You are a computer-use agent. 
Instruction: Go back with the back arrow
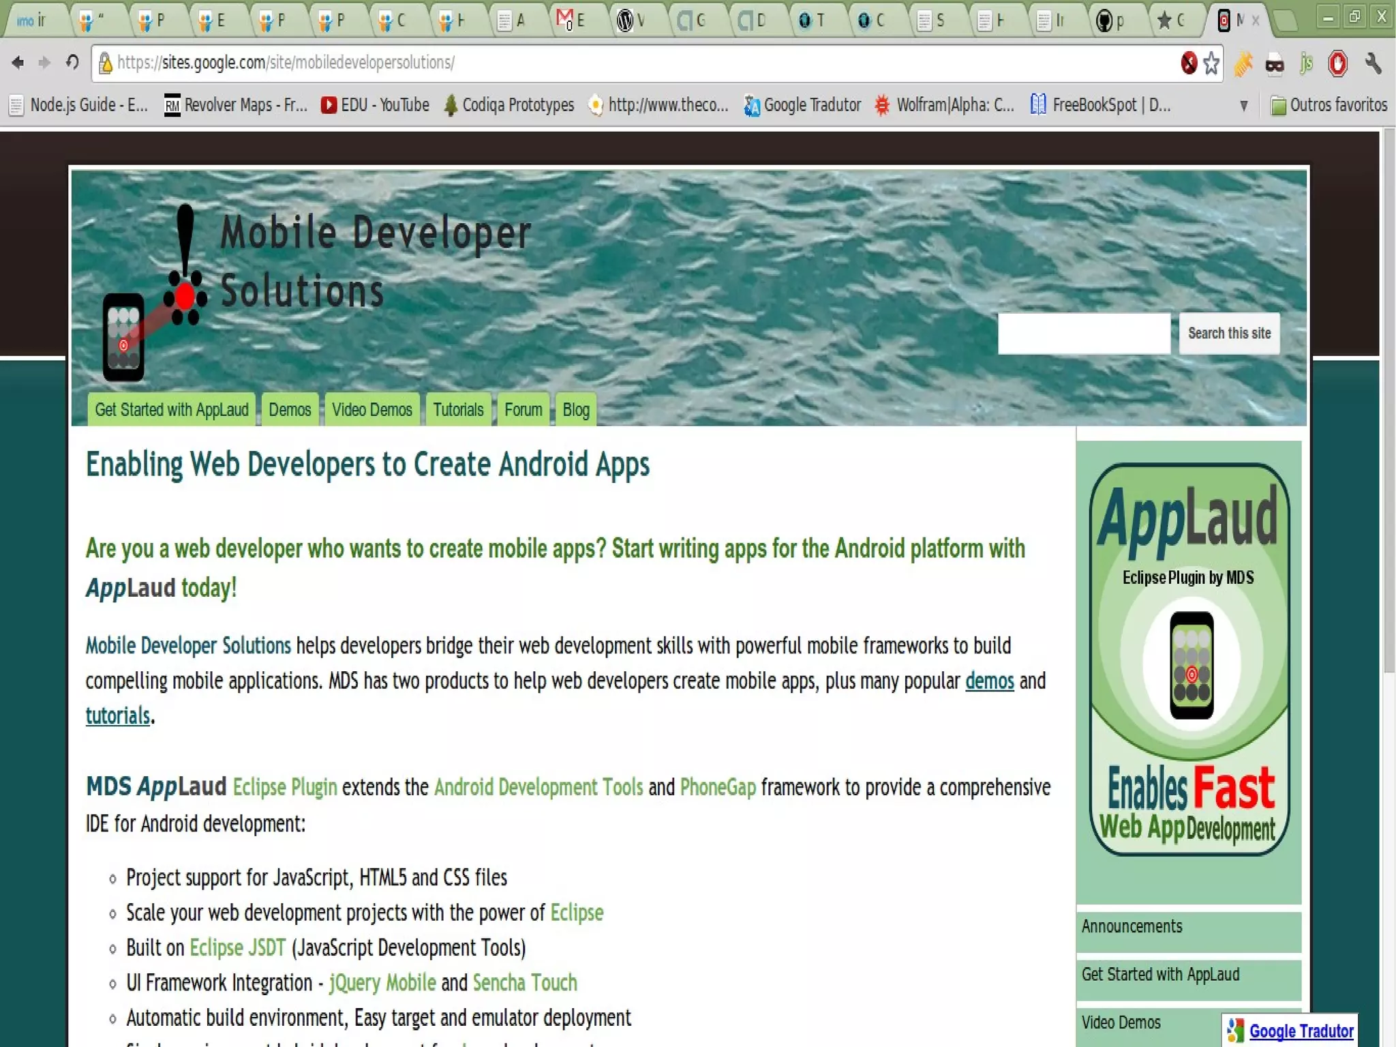pyautogui.click(x=18, y=63)
